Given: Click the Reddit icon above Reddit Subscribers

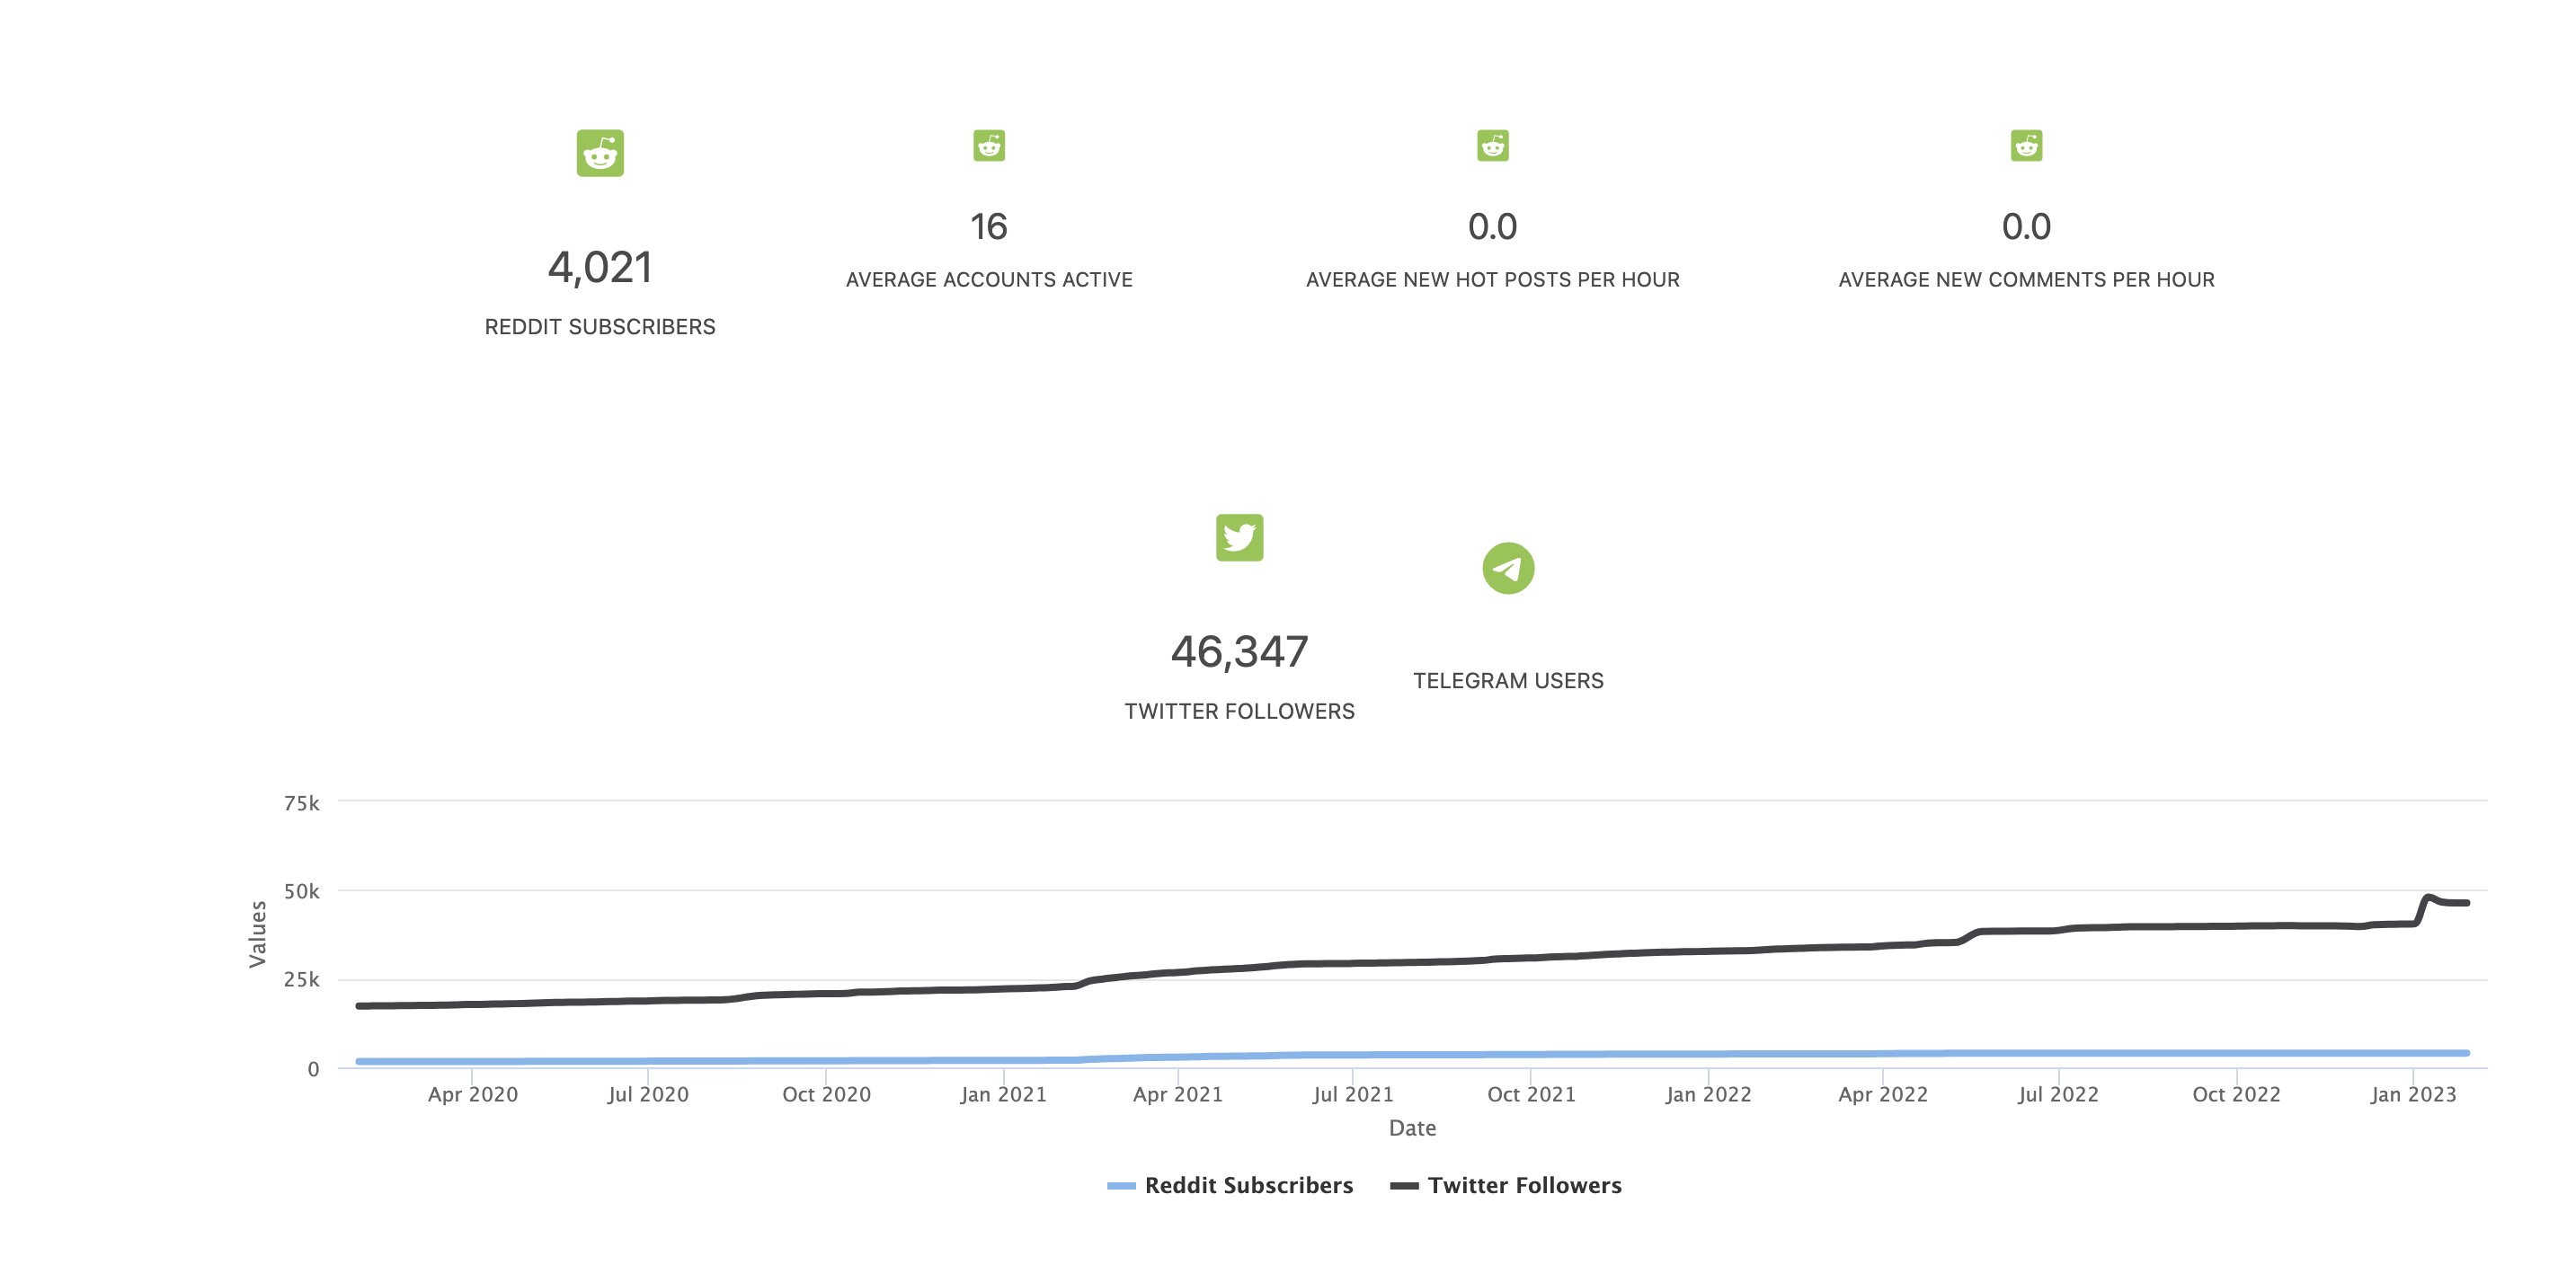Looking at the screenshot, I should 600,153.
